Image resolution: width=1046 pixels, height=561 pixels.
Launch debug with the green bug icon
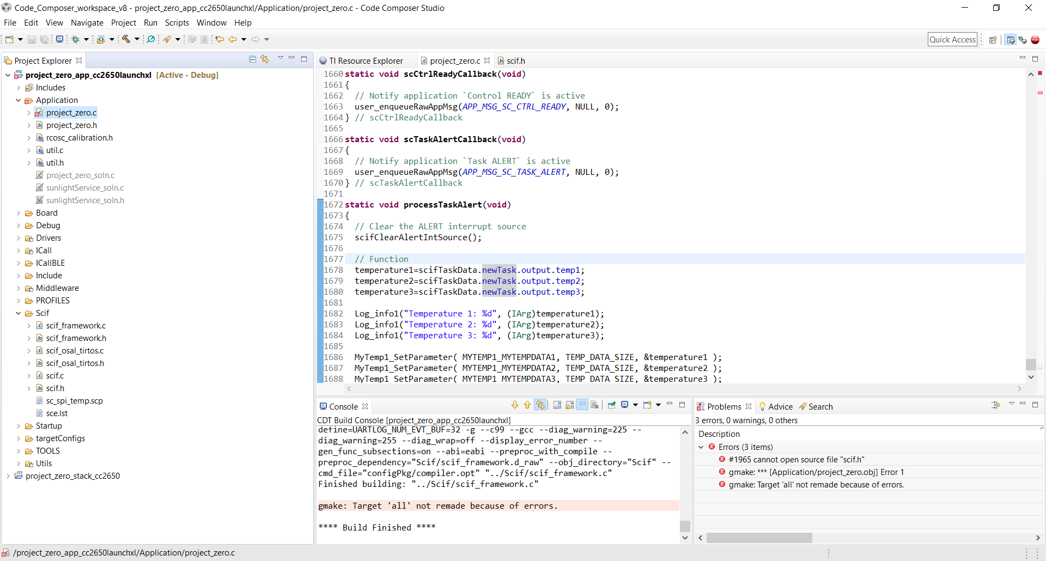coord(76,39)
